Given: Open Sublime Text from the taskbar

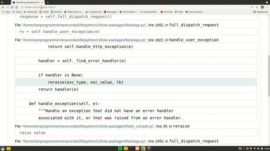Looking at the screenshot, I should (149, 148).
